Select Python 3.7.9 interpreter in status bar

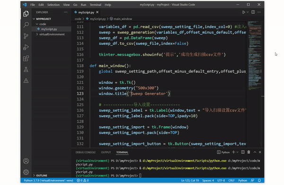pyautogui.click(x=48, y=180)
